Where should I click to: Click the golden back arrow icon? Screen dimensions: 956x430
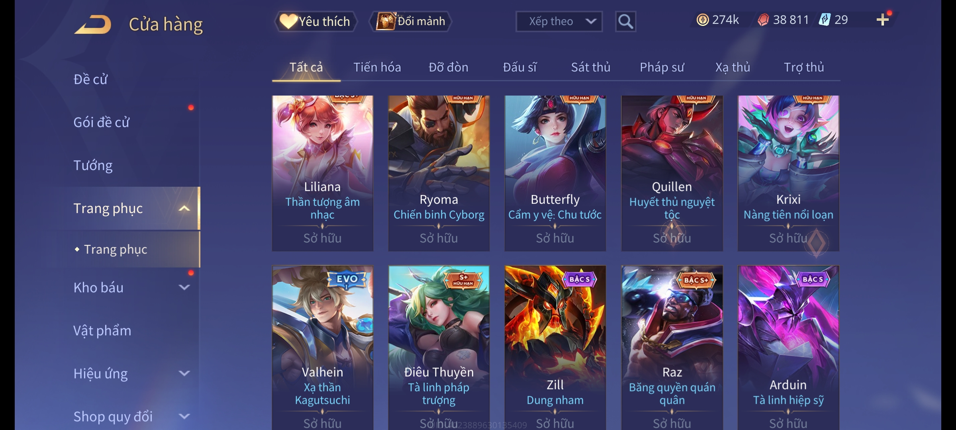93,25
